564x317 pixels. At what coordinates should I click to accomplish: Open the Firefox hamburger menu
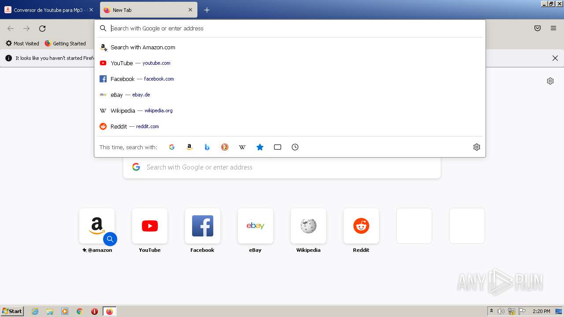(553, 28)
